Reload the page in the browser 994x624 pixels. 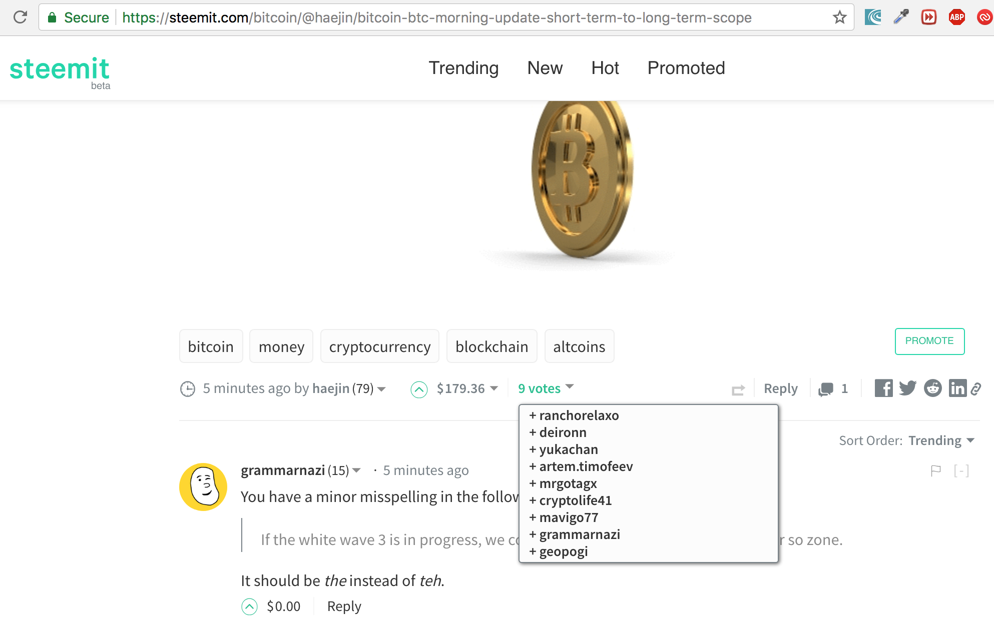click(x=20, y=17)
